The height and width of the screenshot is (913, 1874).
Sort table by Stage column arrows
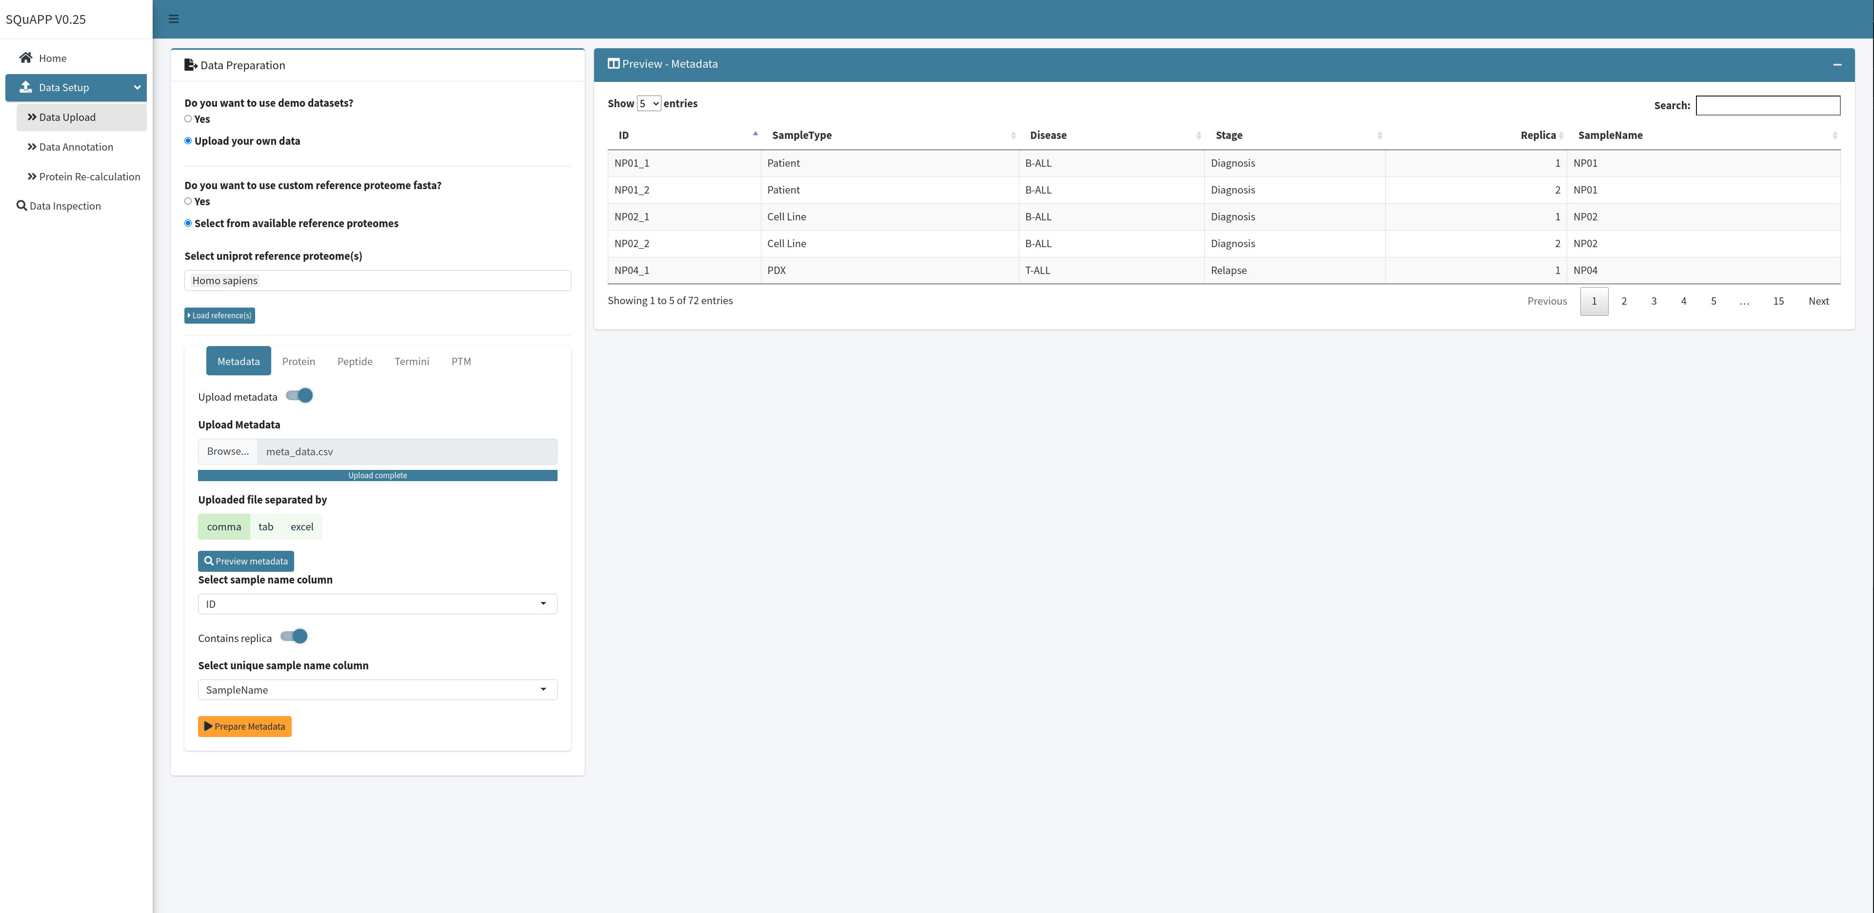1379,135
